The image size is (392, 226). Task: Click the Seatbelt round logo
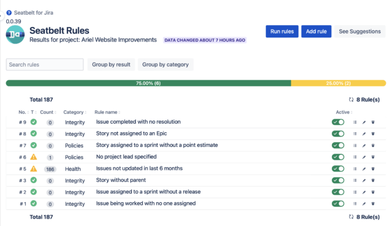[x=15, y=34]
